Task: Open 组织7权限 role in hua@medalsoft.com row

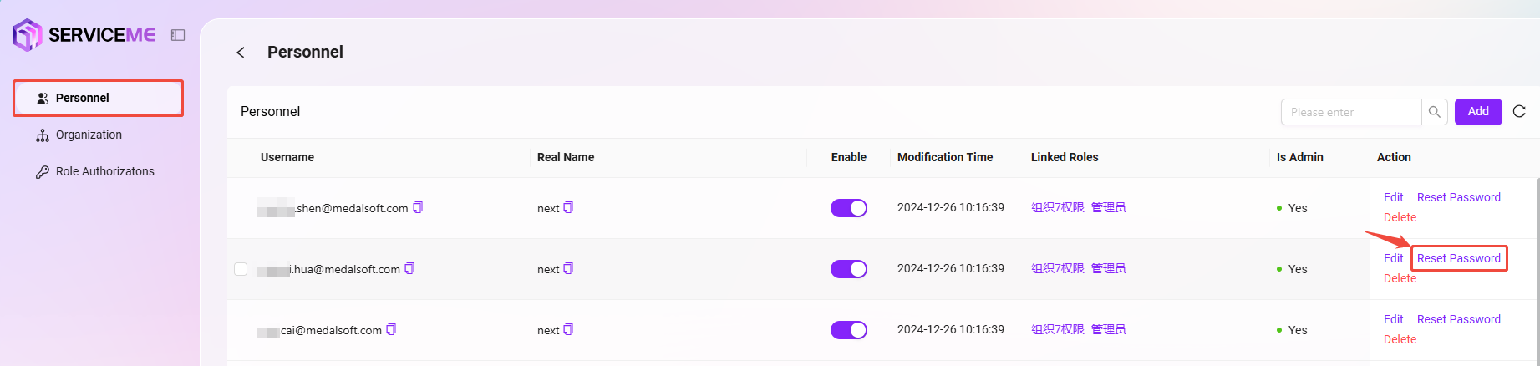Action: point(1057,268)
